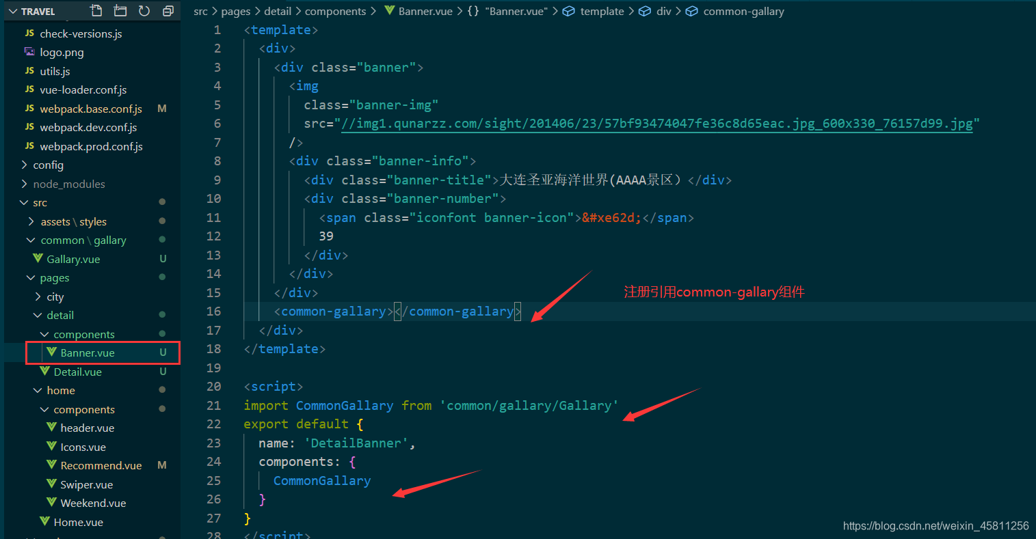
Task: Click the '"Banner.vue"' braces symbol breadcrumb
Action: click(x=508, y=12)
